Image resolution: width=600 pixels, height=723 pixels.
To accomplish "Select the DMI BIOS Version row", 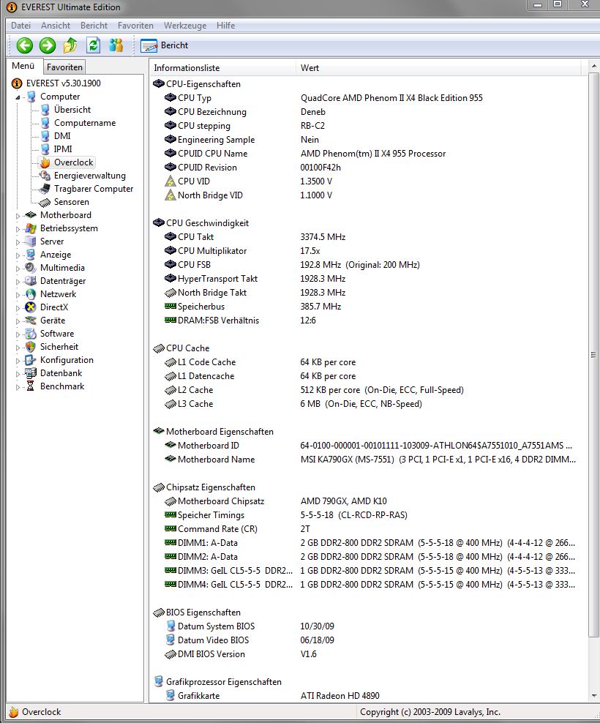I will click(x=369, y=653).
